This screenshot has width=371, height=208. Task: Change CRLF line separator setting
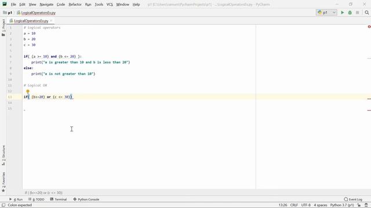pyautogui.click(x=294, y=205)
